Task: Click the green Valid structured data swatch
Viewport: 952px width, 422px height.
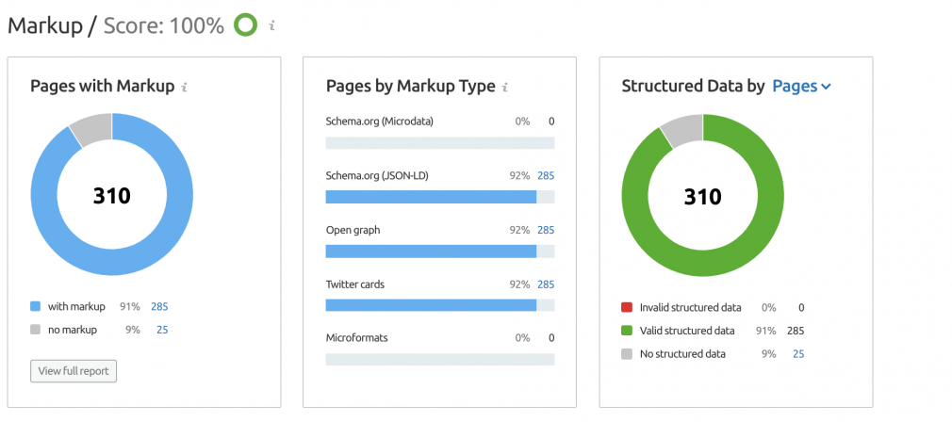Action: (x=627, y=331)
